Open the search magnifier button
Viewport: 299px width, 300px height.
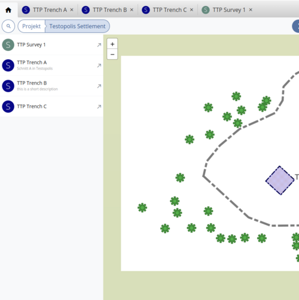[x=8, y=26]
